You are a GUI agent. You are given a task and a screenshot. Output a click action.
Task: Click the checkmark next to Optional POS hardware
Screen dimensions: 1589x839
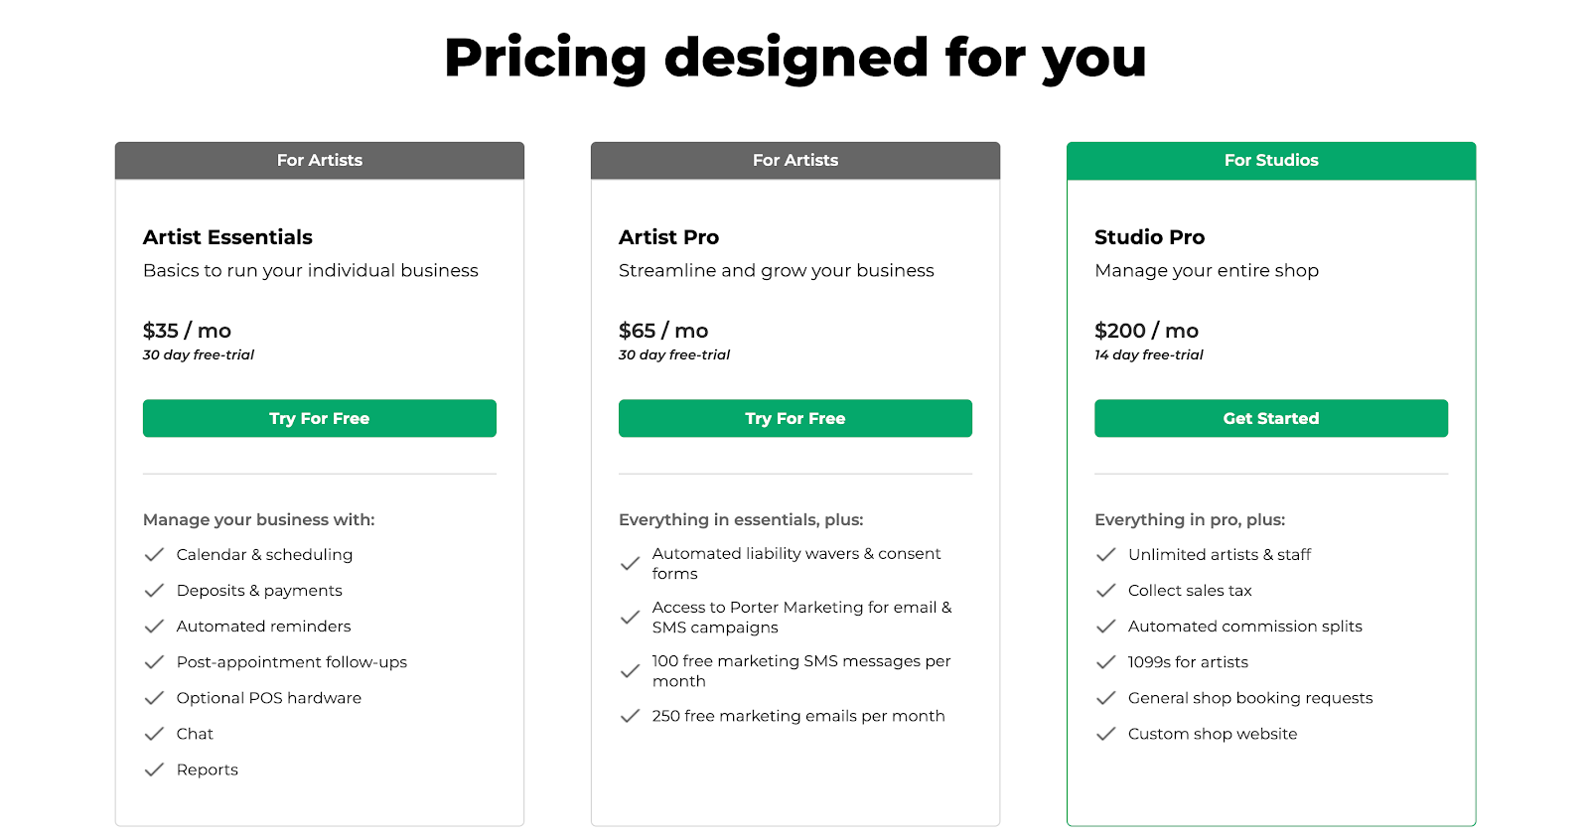(155, 697)
